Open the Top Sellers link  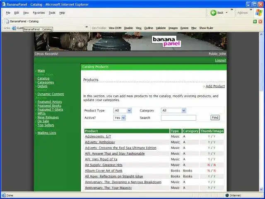pos(46,125)
